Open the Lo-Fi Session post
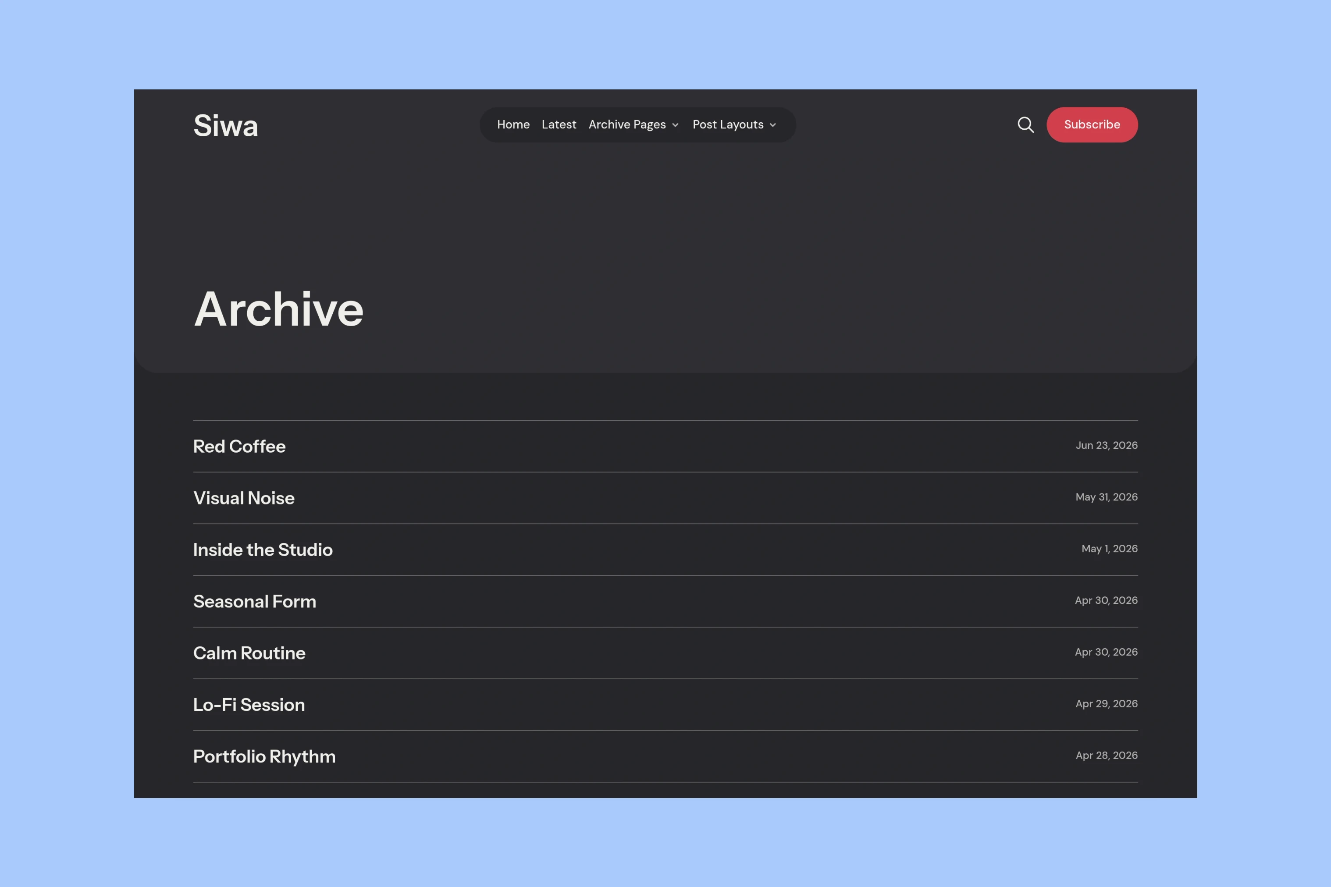 coord(249,704)
